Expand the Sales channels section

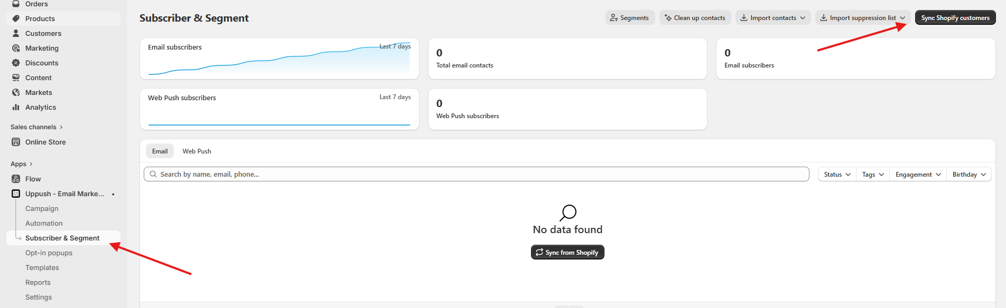point(36,127)
